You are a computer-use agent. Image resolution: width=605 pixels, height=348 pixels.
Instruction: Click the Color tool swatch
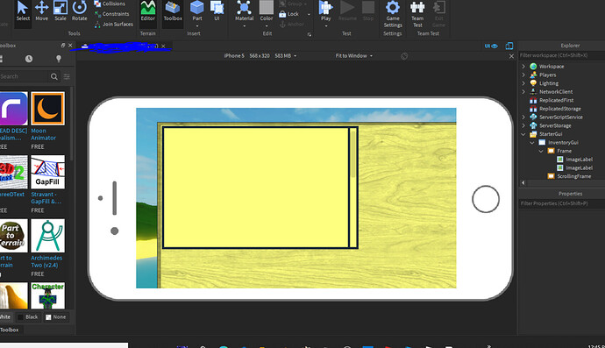pyautogui.click(x=267, y=11)
